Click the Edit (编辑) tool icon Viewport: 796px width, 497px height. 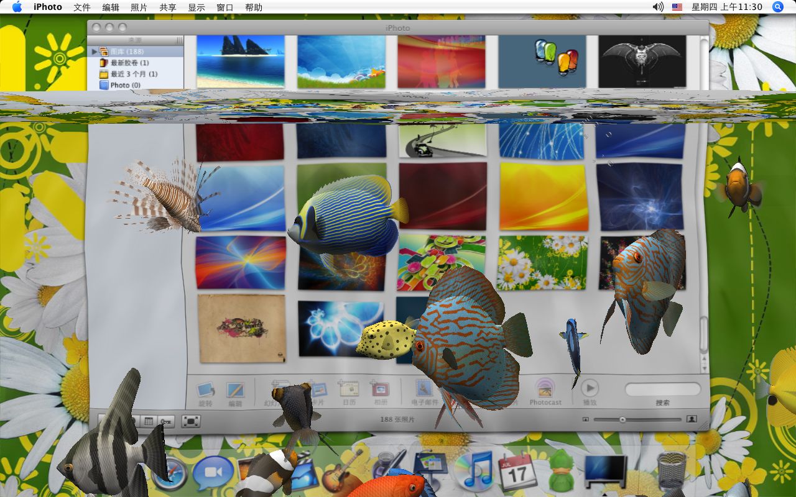coord(235,390)
